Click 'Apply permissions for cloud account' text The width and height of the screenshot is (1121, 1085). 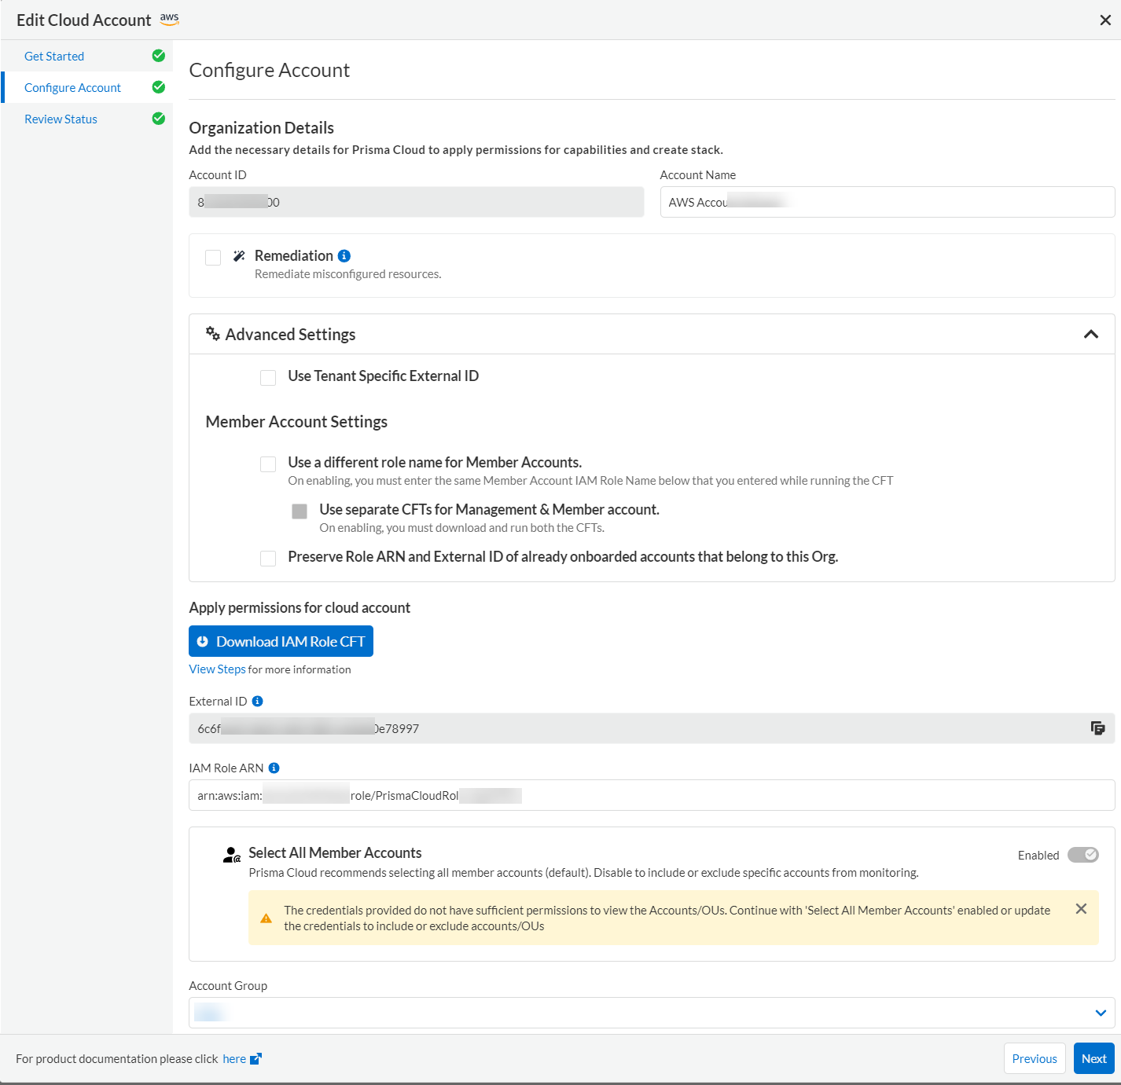(300, 608)
